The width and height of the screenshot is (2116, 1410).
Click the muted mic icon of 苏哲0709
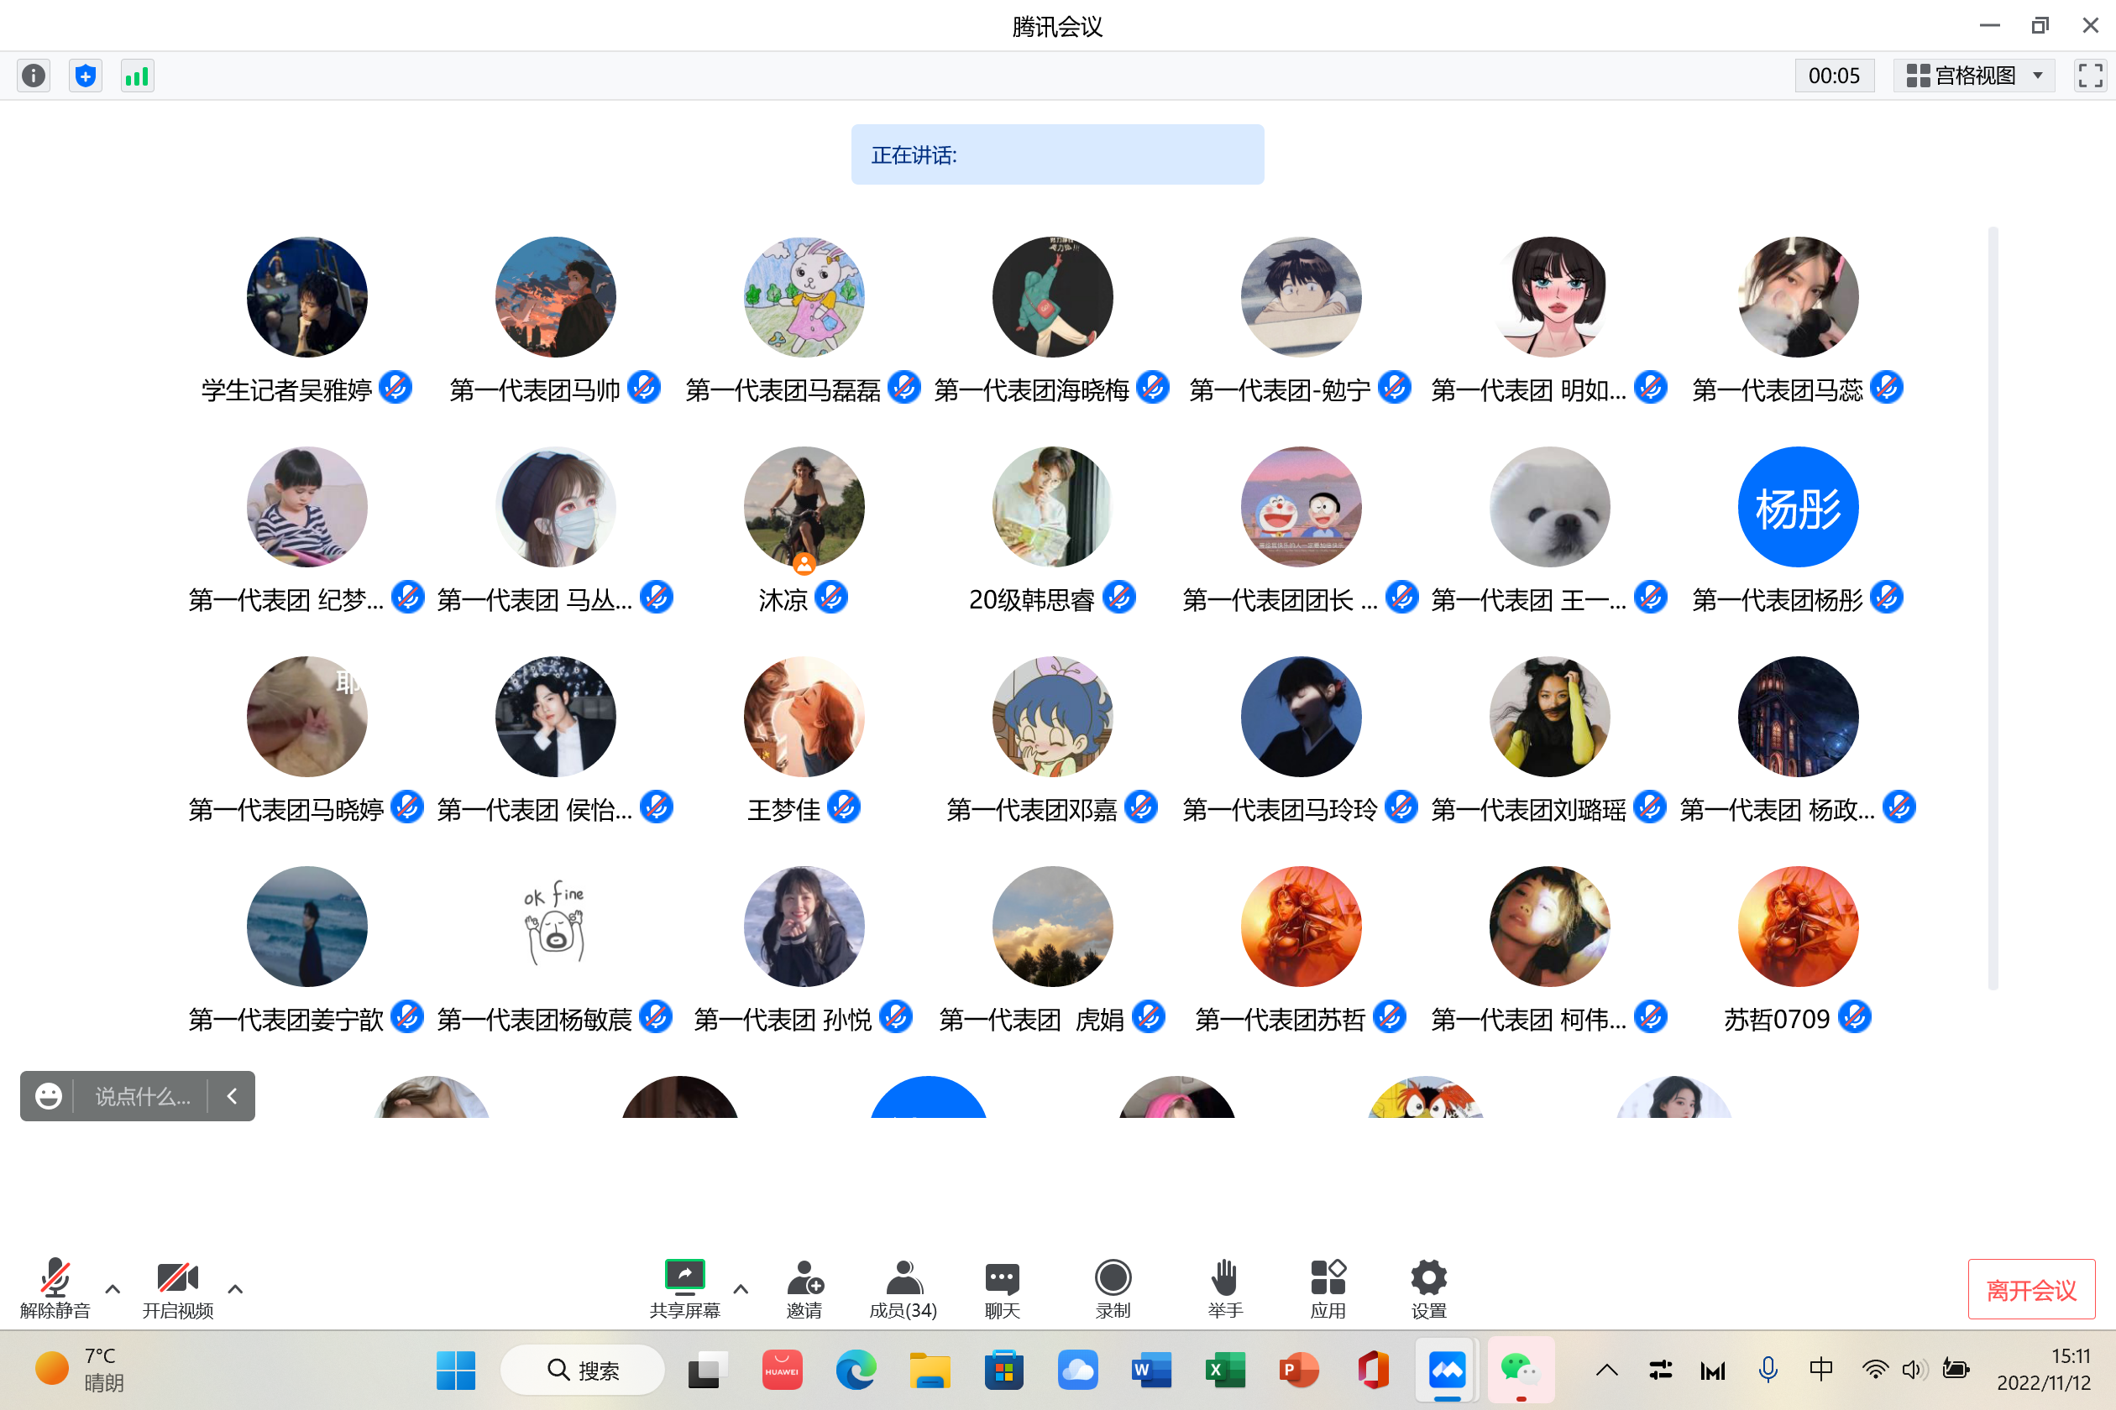[x=1854, y=1017]
